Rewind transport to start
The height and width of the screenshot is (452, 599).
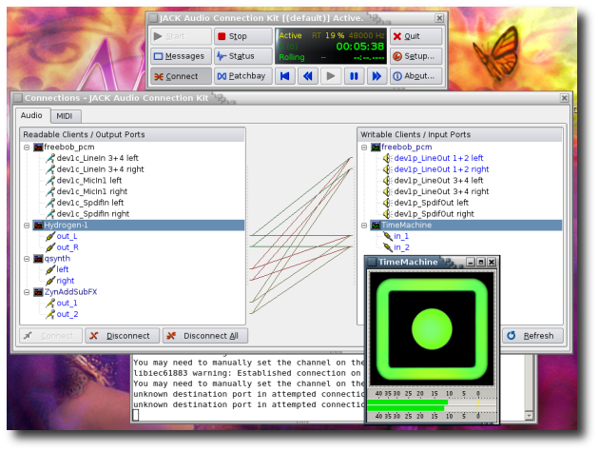(284, 76)
